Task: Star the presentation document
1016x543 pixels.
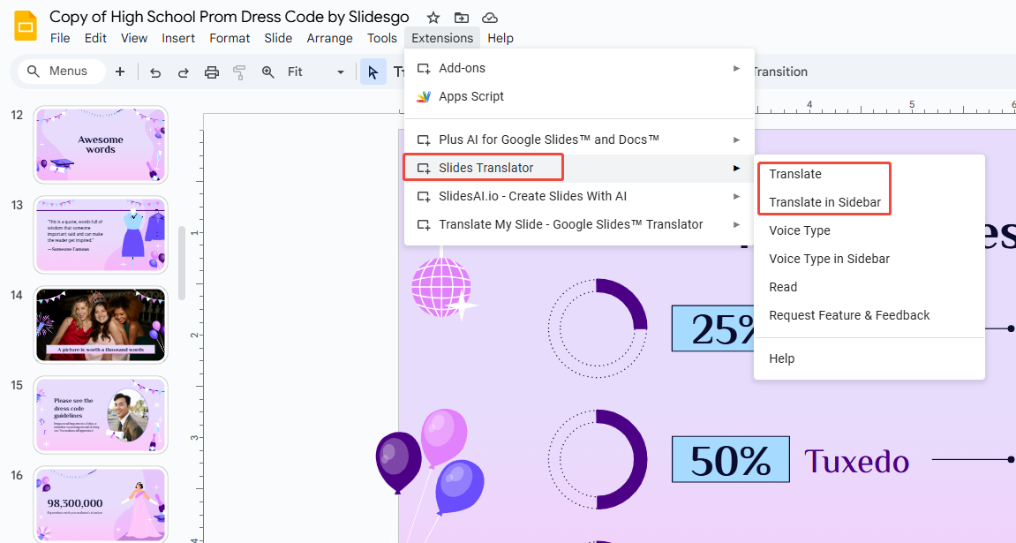Action: pyautogui.click(x=433, y=17)
